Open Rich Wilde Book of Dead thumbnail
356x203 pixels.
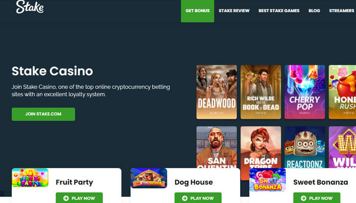click(x=261, y=92)
